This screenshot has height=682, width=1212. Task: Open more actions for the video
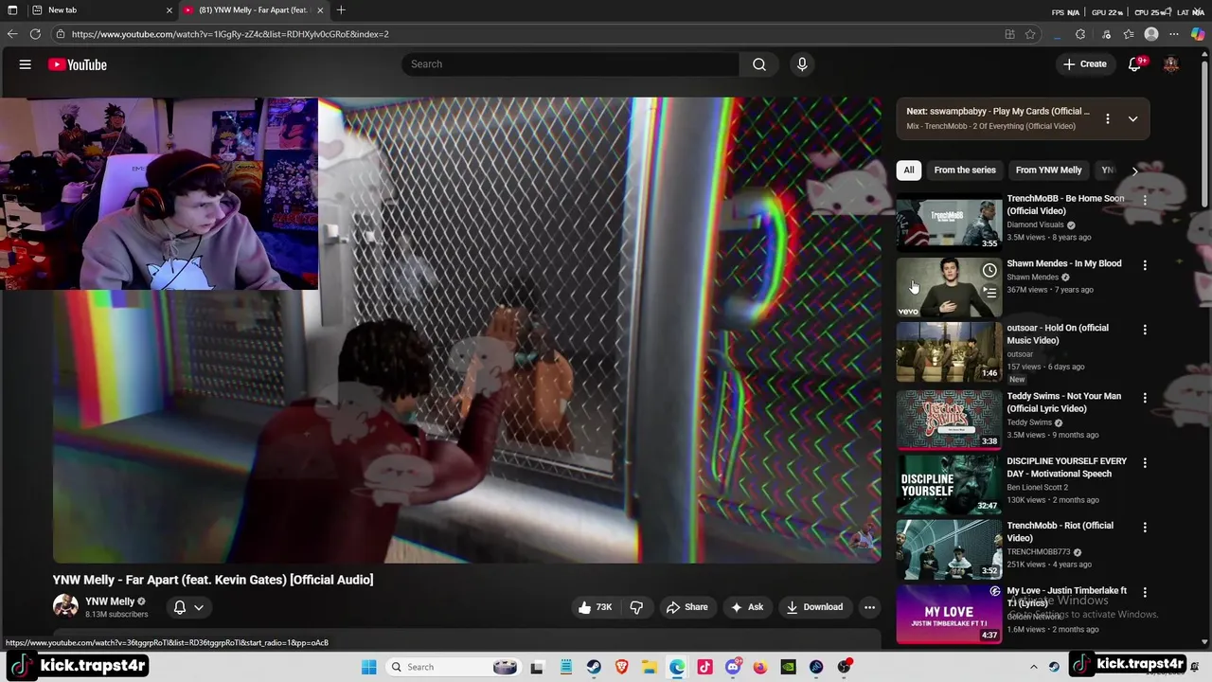[869, 607]
